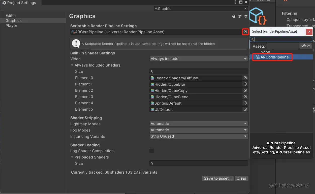This screenshot has width=315, height=194.
Task: Open Graphics settings gear menu
Action: (246, 16)
